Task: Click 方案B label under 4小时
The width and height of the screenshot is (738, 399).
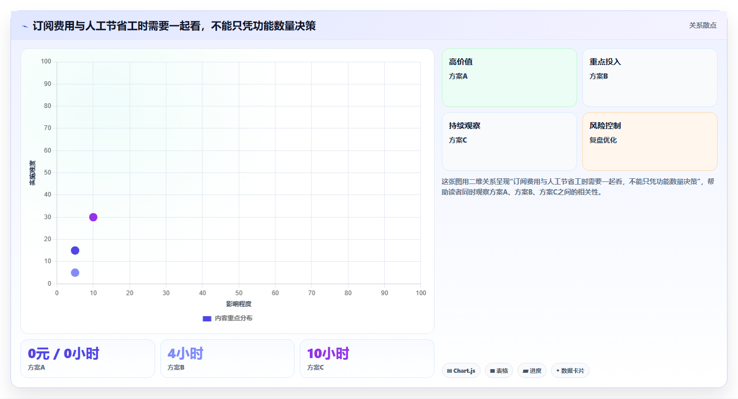Action: coord(176,368)
